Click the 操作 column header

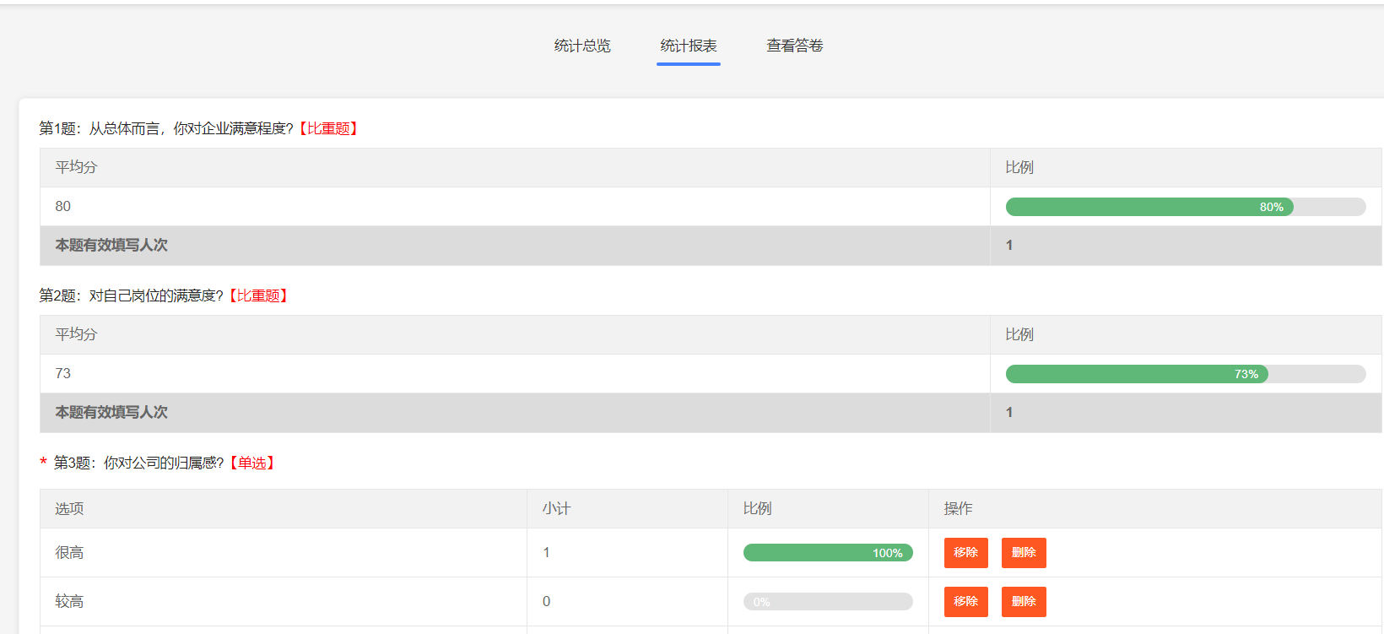[x=958, y=508]
